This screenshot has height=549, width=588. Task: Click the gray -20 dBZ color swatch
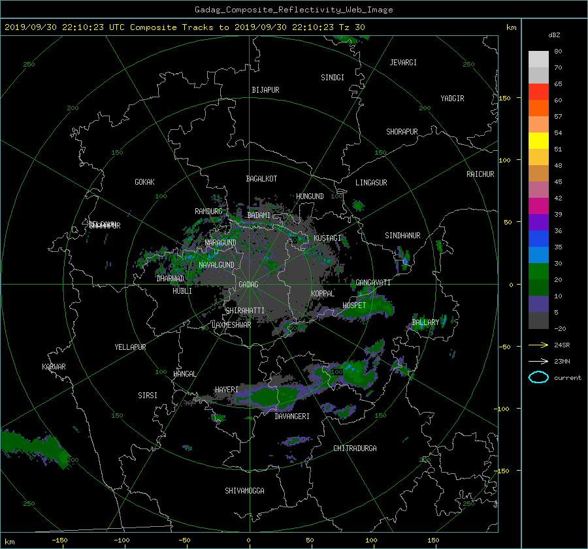pos(538,320)
